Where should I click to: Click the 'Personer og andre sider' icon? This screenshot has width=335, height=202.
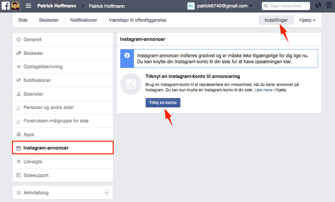point(19,108)
